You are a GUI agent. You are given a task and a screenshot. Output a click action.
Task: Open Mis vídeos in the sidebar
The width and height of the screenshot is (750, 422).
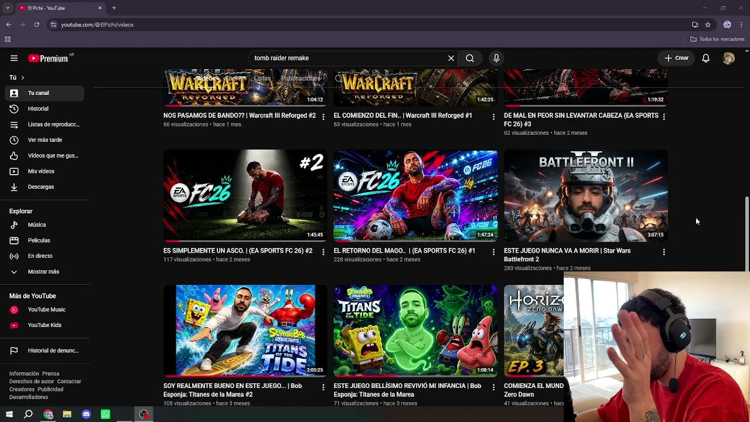coord(45,171)
